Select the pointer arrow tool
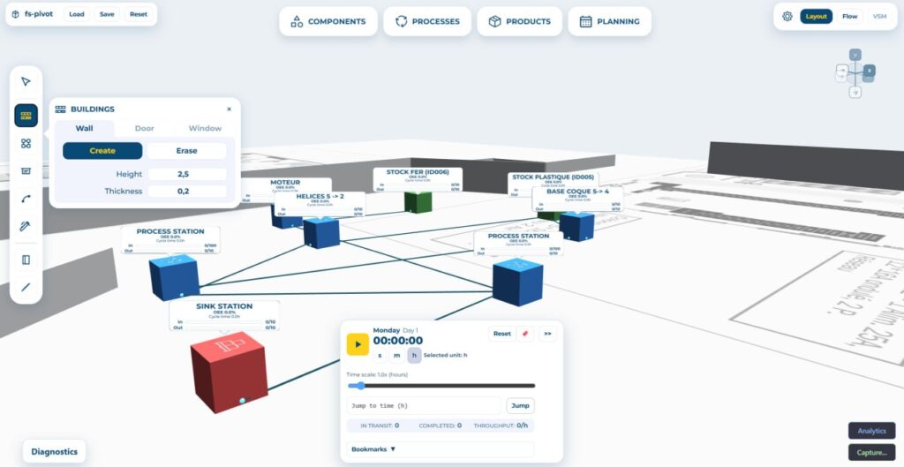The height and width of the screenshot is (467, 904). click(26, 81)
